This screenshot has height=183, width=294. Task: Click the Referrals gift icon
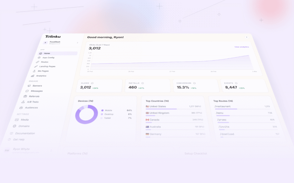tap(25, 96)
